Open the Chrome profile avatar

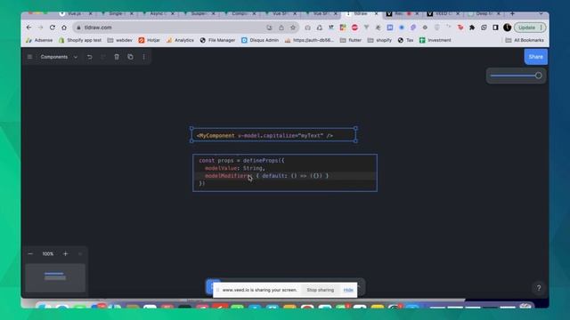click(507, 28)
